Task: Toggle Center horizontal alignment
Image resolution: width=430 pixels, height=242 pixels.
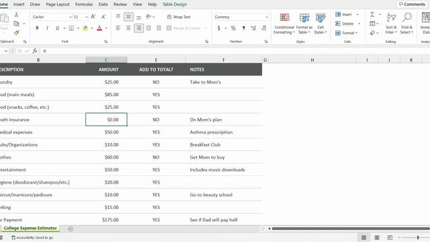Action: (x=128, y=28)
